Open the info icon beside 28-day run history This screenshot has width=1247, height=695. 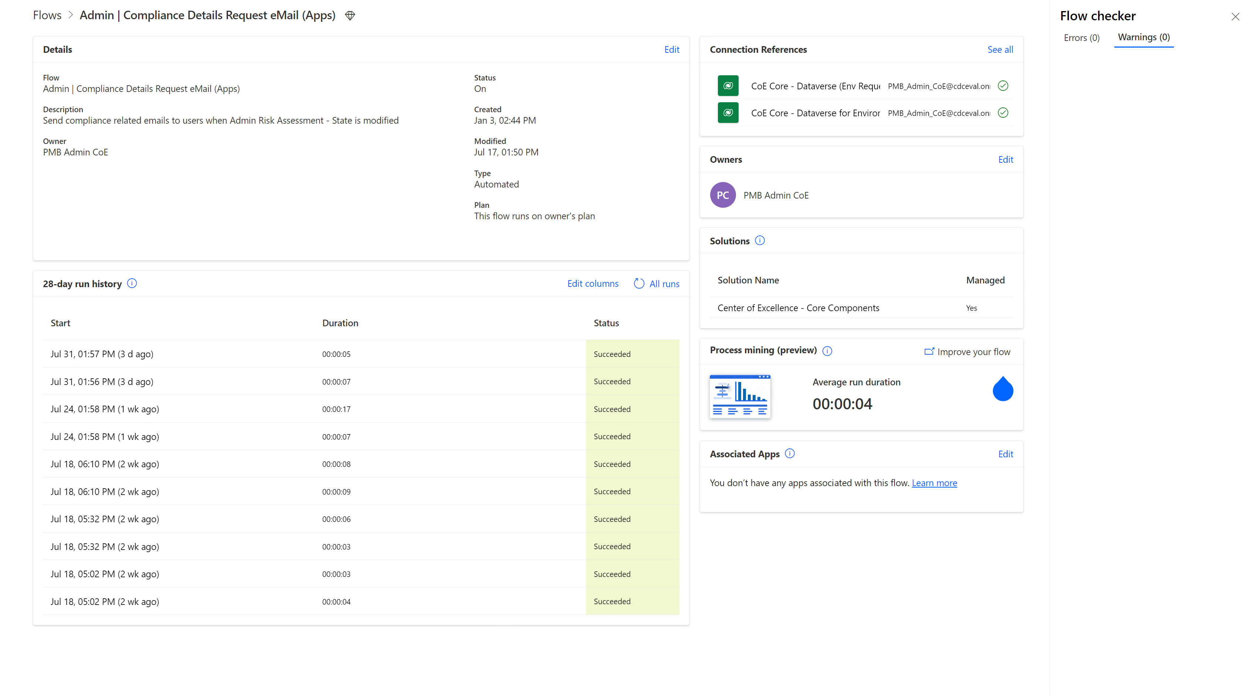coord(132,283)
